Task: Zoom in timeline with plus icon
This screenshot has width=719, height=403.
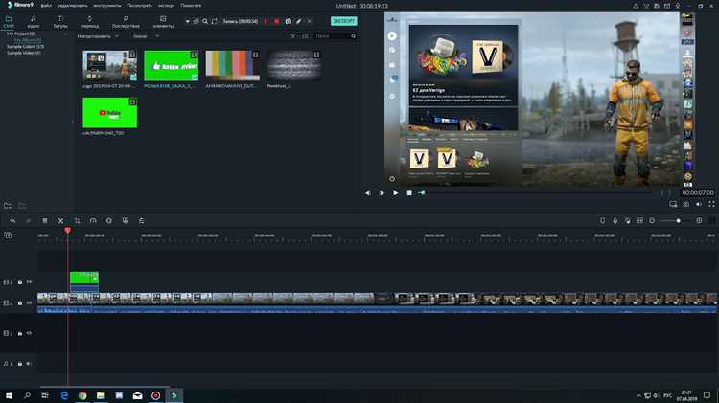Action: click(699, 221)
